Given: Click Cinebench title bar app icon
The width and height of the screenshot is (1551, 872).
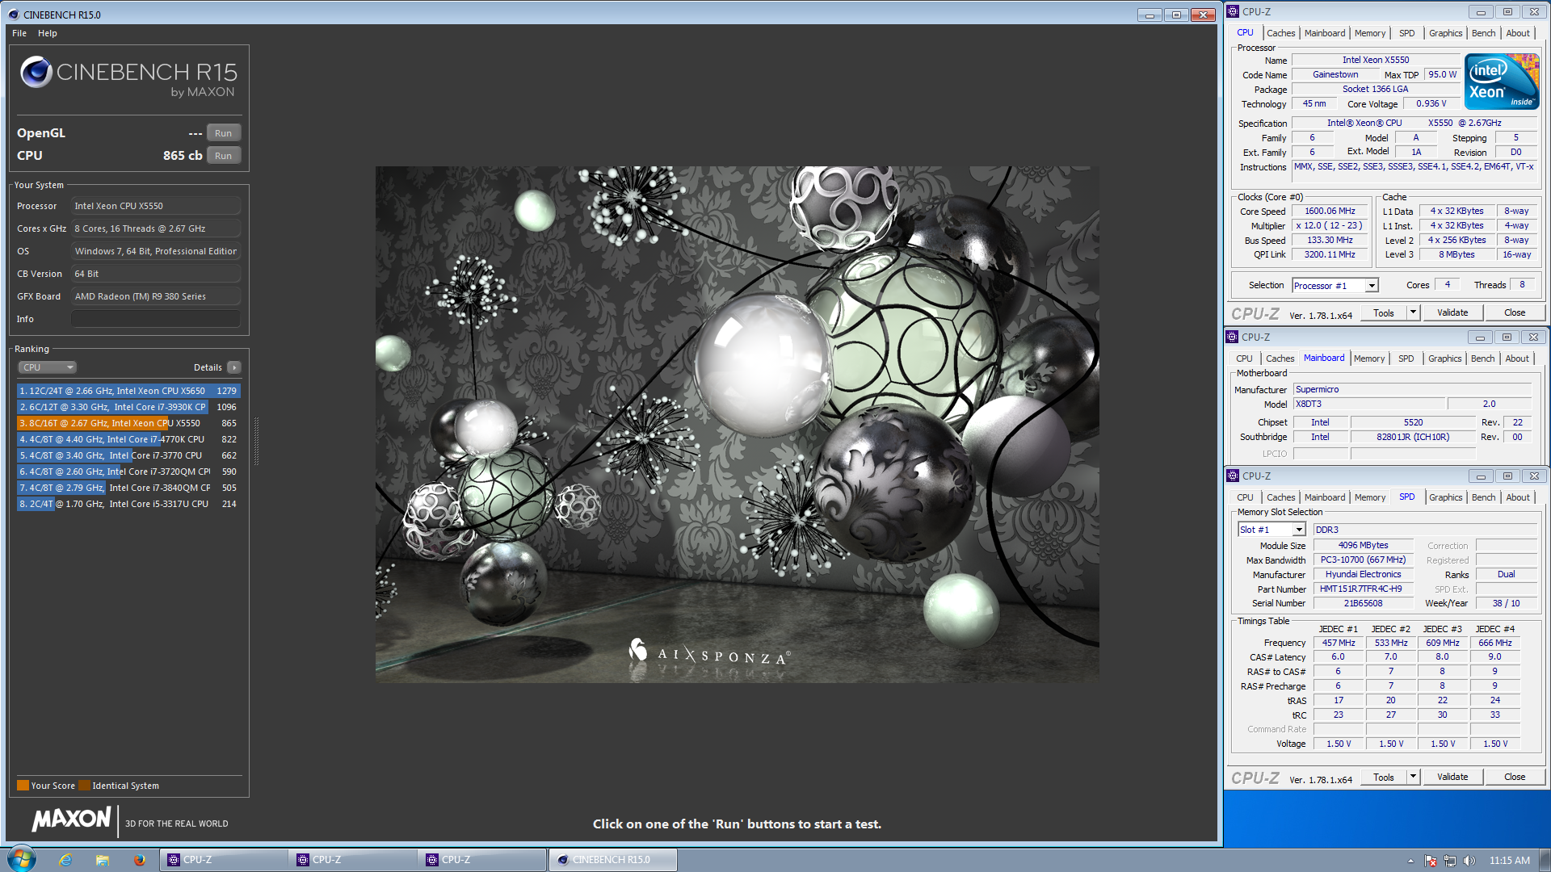Looking at the screenshot, I should click(13, 15).
